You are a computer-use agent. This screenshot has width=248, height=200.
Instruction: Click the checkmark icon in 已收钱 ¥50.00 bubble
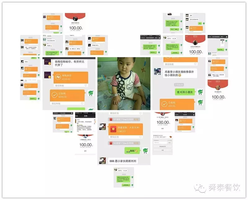point(164,104)
